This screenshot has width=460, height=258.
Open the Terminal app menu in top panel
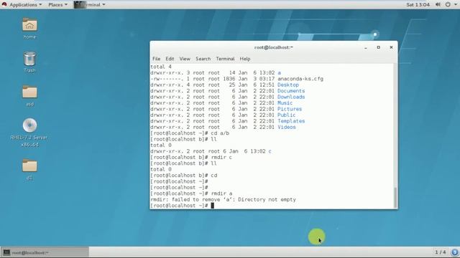coord(89,5)
